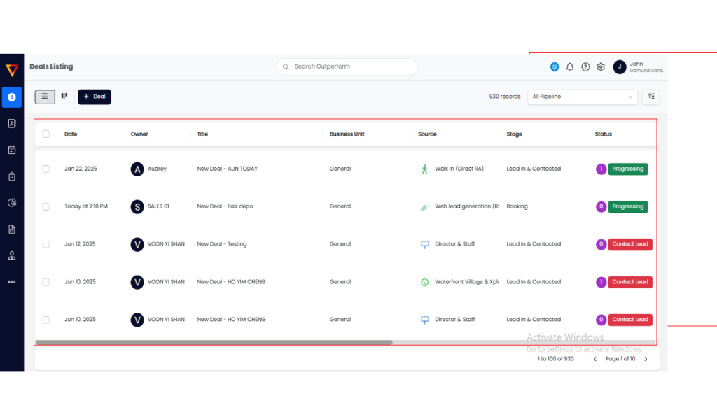Open the John user profile menu
The height and width of the screenshot is (403, 717).
point(638,66)
